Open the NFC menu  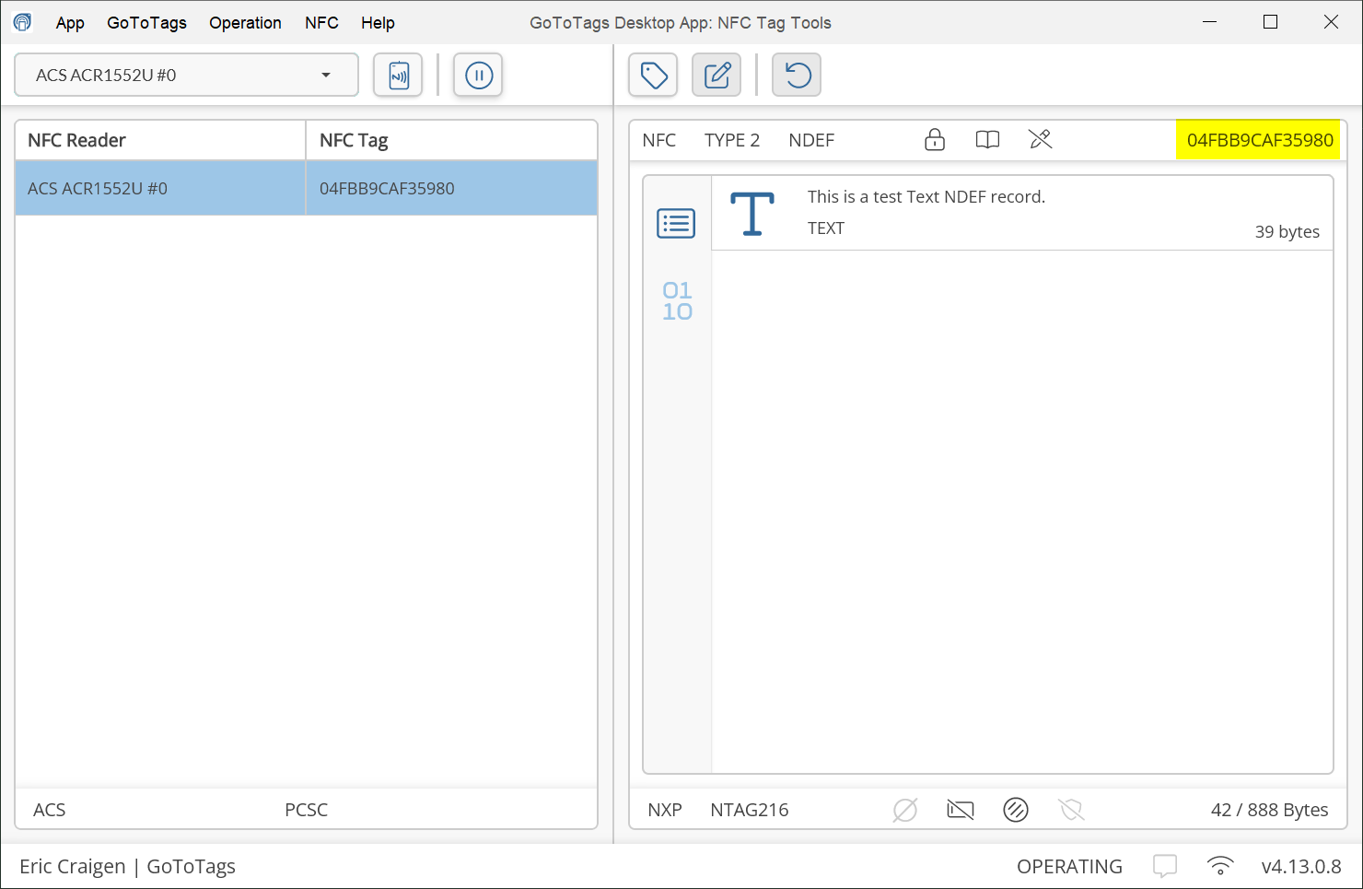pos(321,23)
